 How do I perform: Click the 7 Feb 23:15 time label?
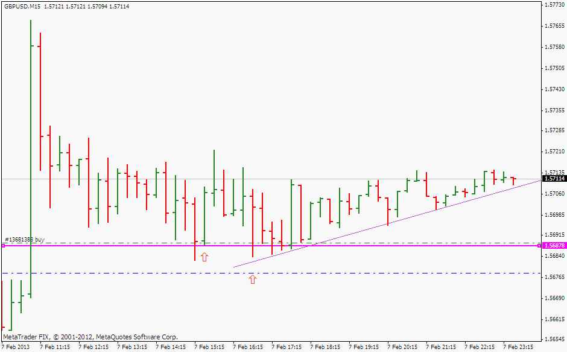518,347
